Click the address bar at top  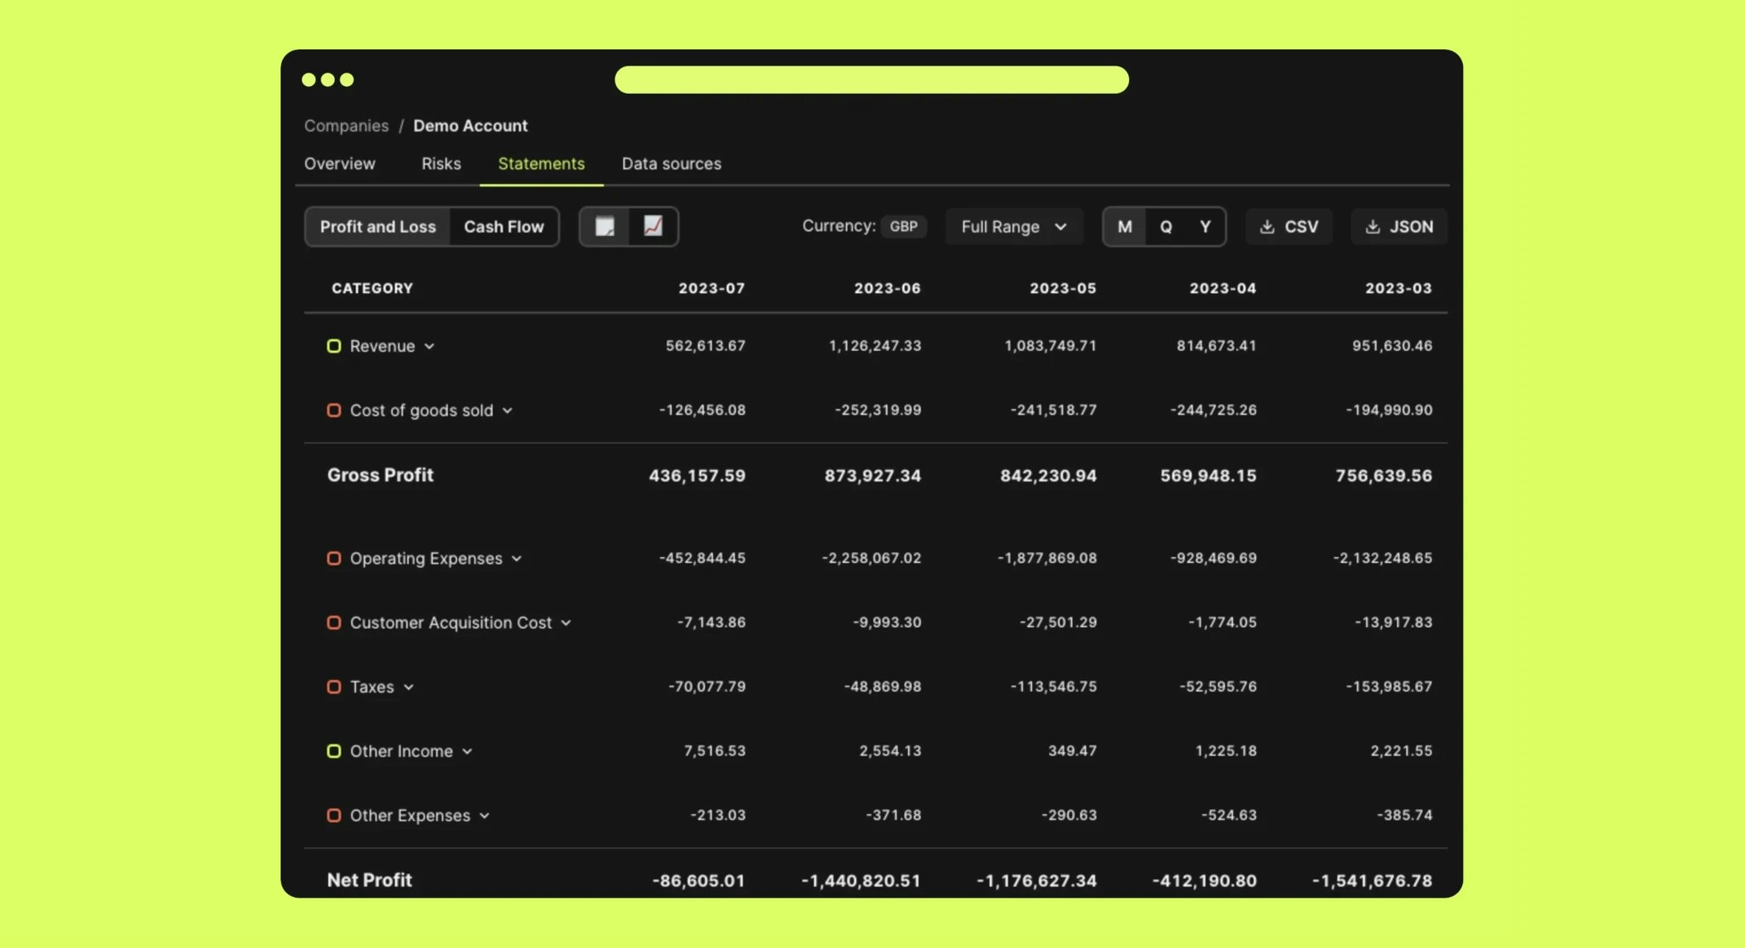pyautogui.click(x=871, y=80)
